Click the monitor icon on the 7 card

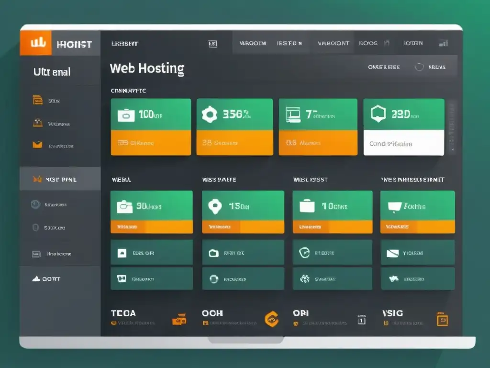click(x=292, y=114)
